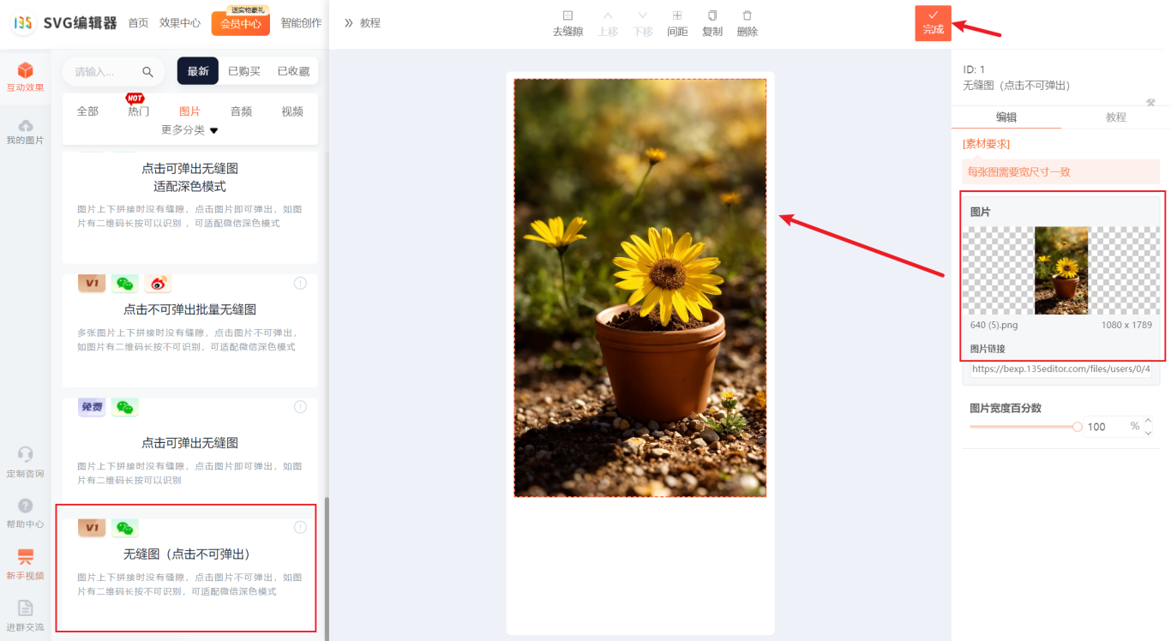Viewport: 1171px width, 641px height.
Task: Remove the element with 删除 trash icon
Action: tap(748, 23)
